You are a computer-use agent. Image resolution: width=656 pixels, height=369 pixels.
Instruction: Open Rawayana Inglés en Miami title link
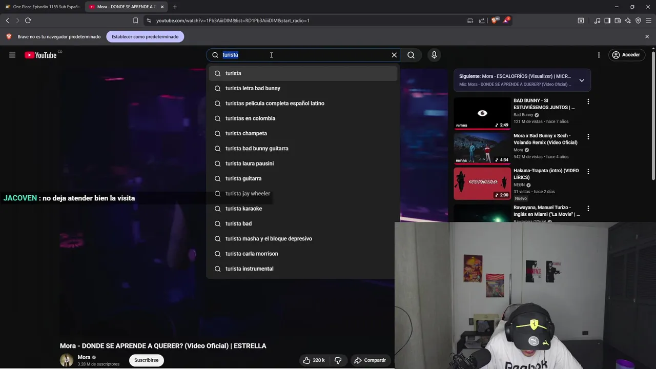(547, 211)
